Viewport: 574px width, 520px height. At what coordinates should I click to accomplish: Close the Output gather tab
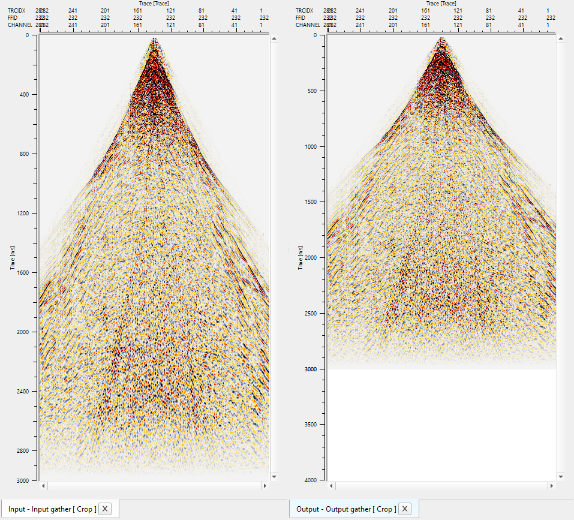pos(404,509)
